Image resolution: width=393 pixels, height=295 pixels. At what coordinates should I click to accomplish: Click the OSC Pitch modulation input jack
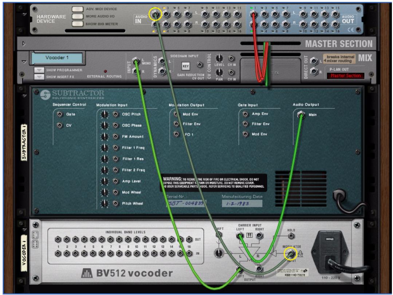coord(115,114)
